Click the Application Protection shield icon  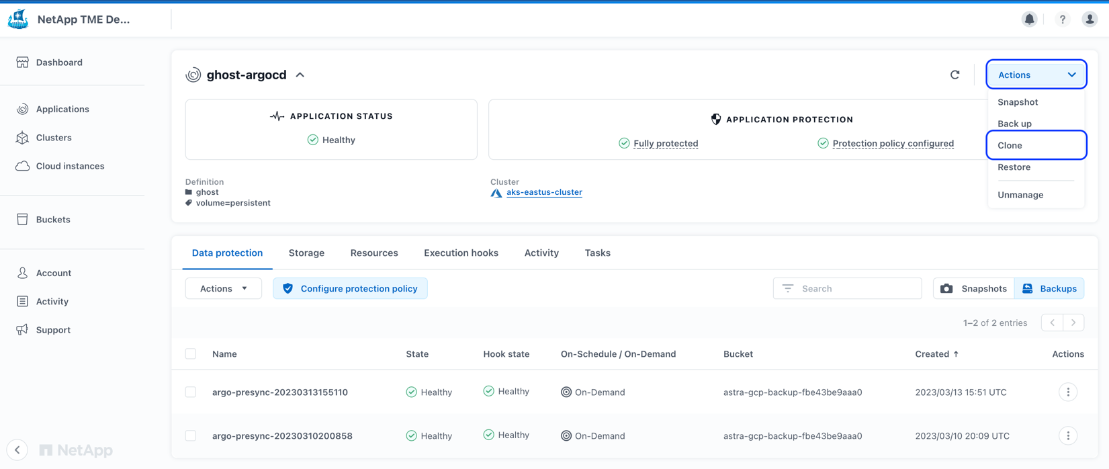point(716,120)
